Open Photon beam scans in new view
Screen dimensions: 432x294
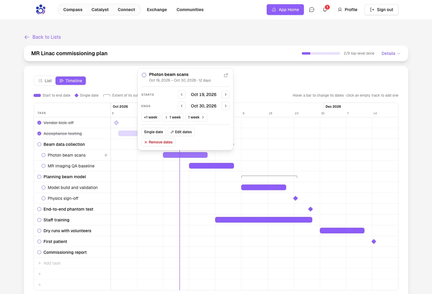click(x=226, y=75)
